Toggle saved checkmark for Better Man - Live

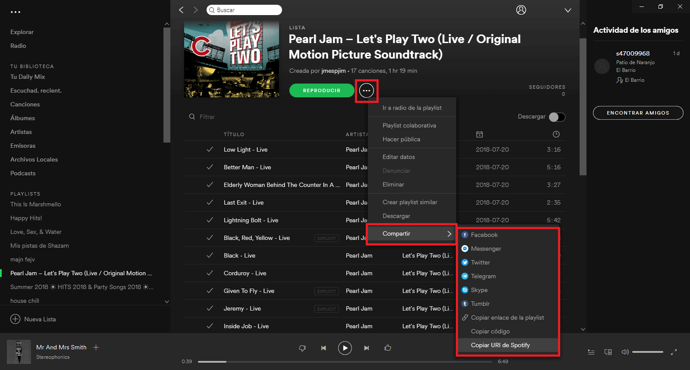pos(210,167)
